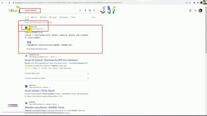Screen dimensions: 207x116
Task: Share this page from the address bar
Action: pyautogui.click(x=186, y=3)
